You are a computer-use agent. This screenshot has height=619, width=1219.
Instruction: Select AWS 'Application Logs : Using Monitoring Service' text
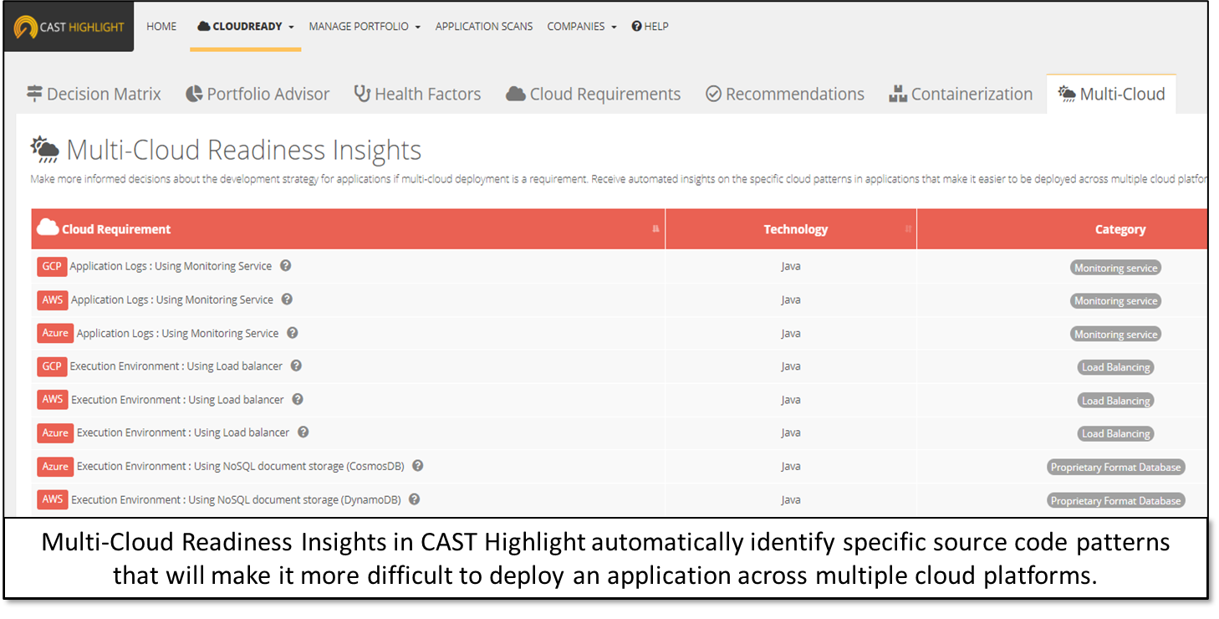pos(172,299)
